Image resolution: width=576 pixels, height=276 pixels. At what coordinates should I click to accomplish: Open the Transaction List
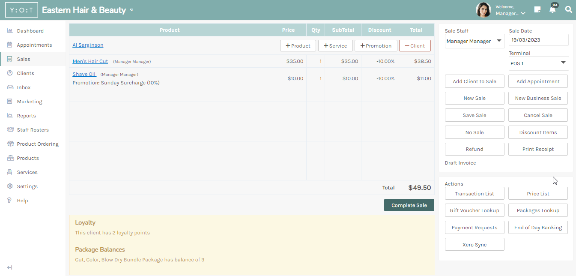tap(475, 194)
